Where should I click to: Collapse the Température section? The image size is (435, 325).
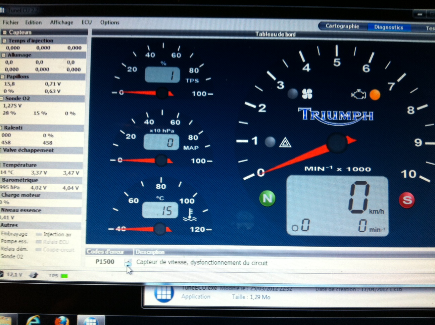click(1, 165)
